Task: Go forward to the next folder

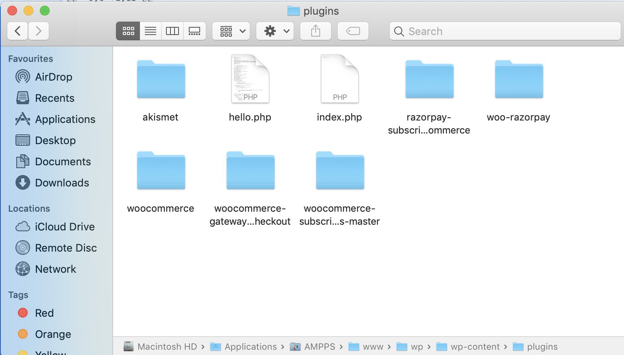Action: (x=39, y=31)
